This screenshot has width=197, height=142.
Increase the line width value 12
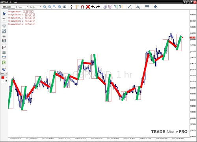(x=6, y=81)
